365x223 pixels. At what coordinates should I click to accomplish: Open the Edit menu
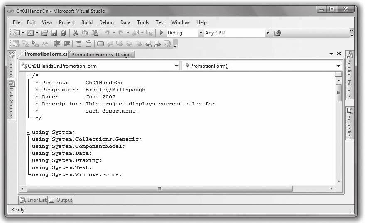31,22
